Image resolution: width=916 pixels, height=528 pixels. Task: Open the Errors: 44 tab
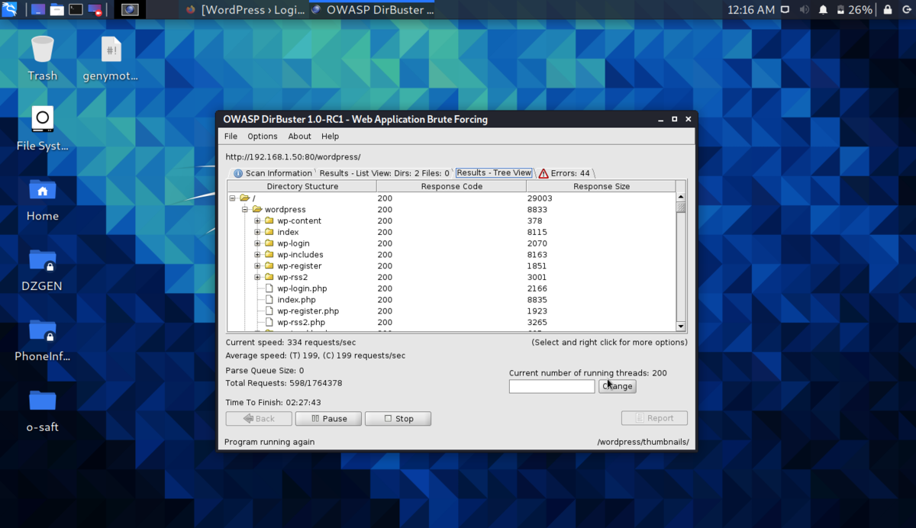point(564,173)
